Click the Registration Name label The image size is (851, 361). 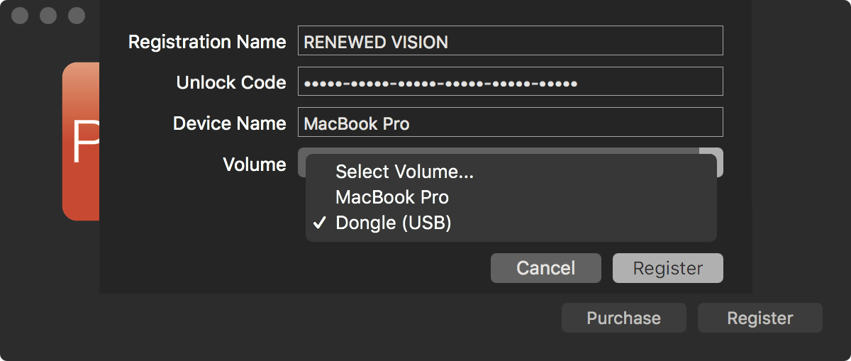207,42
